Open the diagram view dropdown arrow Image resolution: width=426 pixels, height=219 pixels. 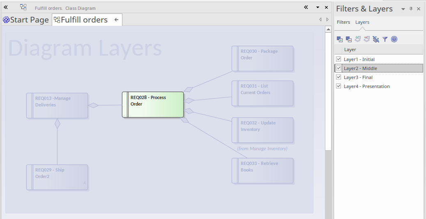coord(318,7)
